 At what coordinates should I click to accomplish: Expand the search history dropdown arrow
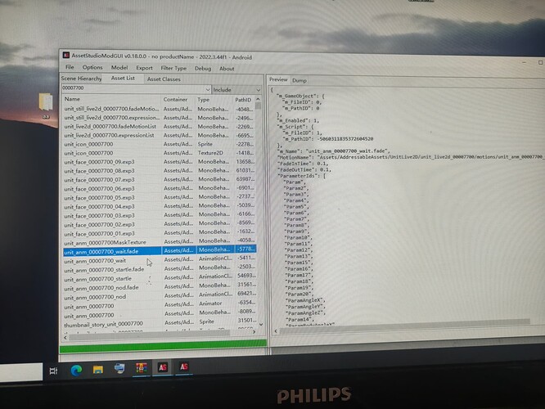click(208, 90)
